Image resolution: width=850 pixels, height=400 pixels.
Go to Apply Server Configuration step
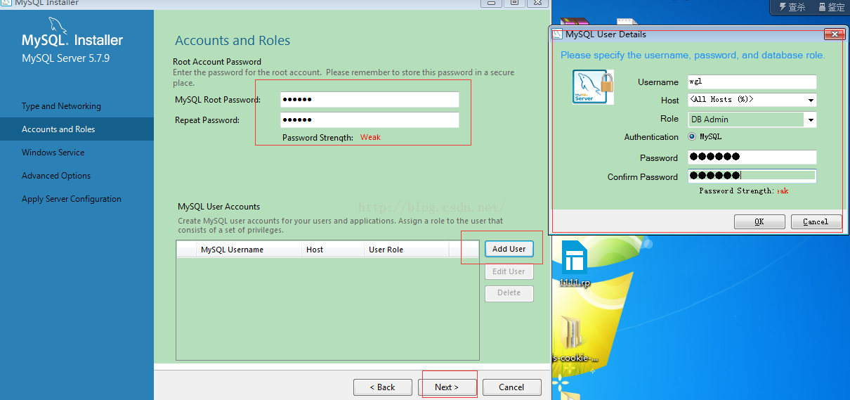[72, 199]
